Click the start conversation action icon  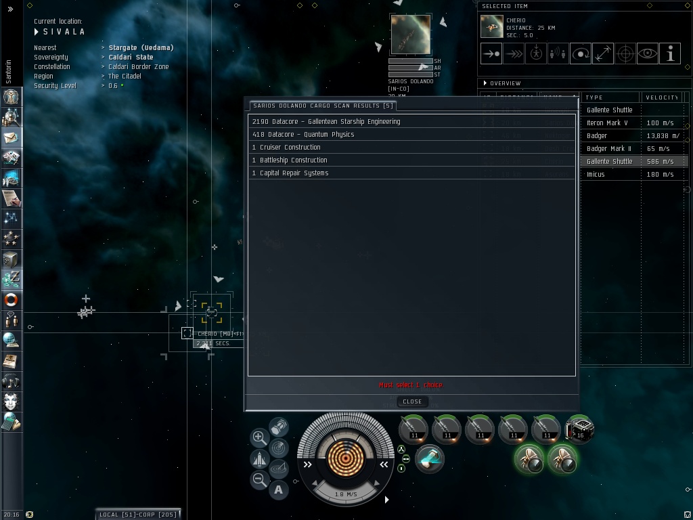click(558, 53)
